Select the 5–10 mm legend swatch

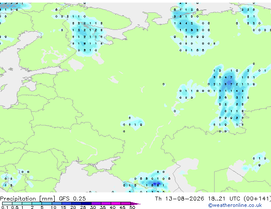(x=47, y=203)
